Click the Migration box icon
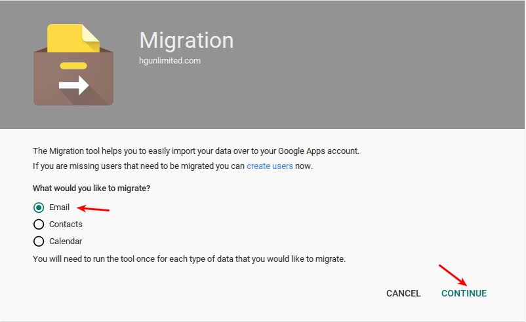Screen dimensions: 526x322 [x=73, y=65]
